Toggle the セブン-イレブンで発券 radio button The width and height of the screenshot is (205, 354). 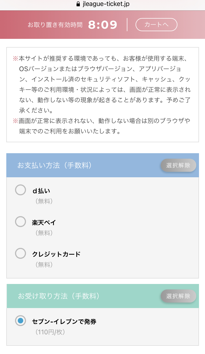tap(20, 321)
